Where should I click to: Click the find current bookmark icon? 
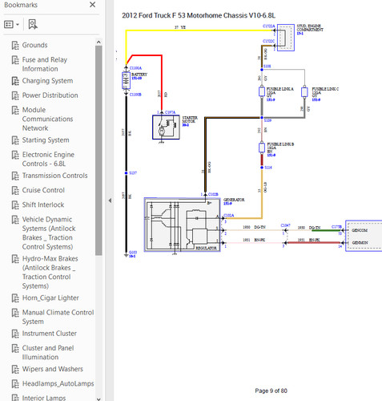(x=33, y=24)
